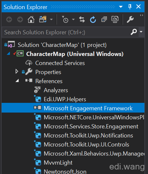Close the Solution Explorer panel
This screenshot has height=174, width=148.
tap(138, 7)
